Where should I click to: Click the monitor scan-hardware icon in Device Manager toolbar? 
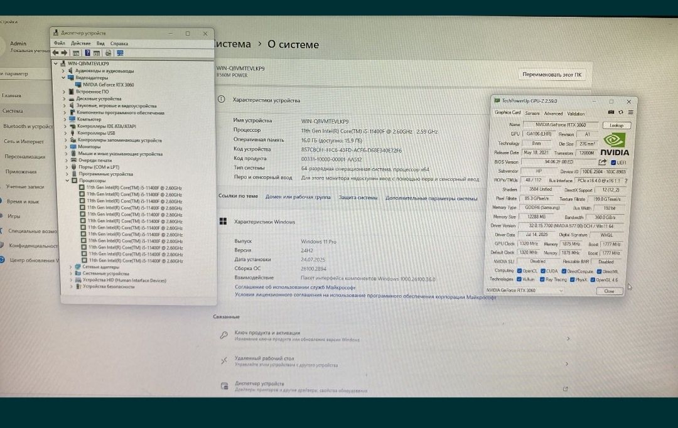pyautogui.click(x=120, y=53)
